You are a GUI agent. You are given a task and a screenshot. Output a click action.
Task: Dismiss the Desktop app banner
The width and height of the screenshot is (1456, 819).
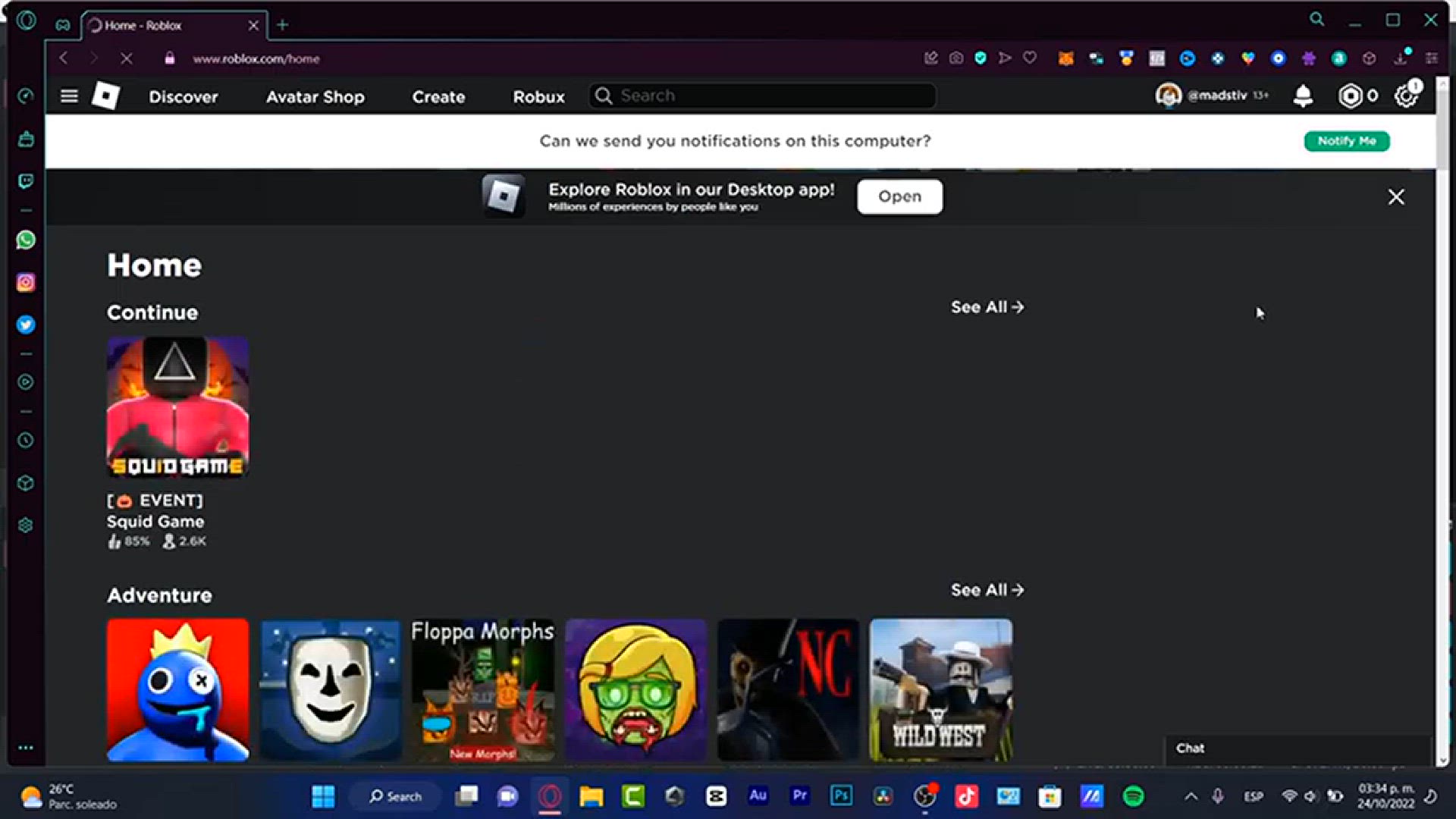pyautogui.click(x=1396, y=197)
